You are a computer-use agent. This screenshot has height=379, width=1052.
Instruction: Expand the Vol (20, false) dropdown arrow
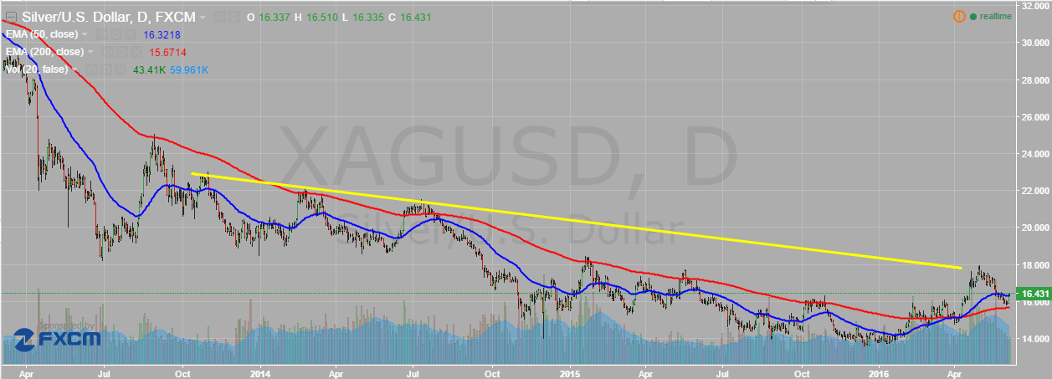pos(74,69)
